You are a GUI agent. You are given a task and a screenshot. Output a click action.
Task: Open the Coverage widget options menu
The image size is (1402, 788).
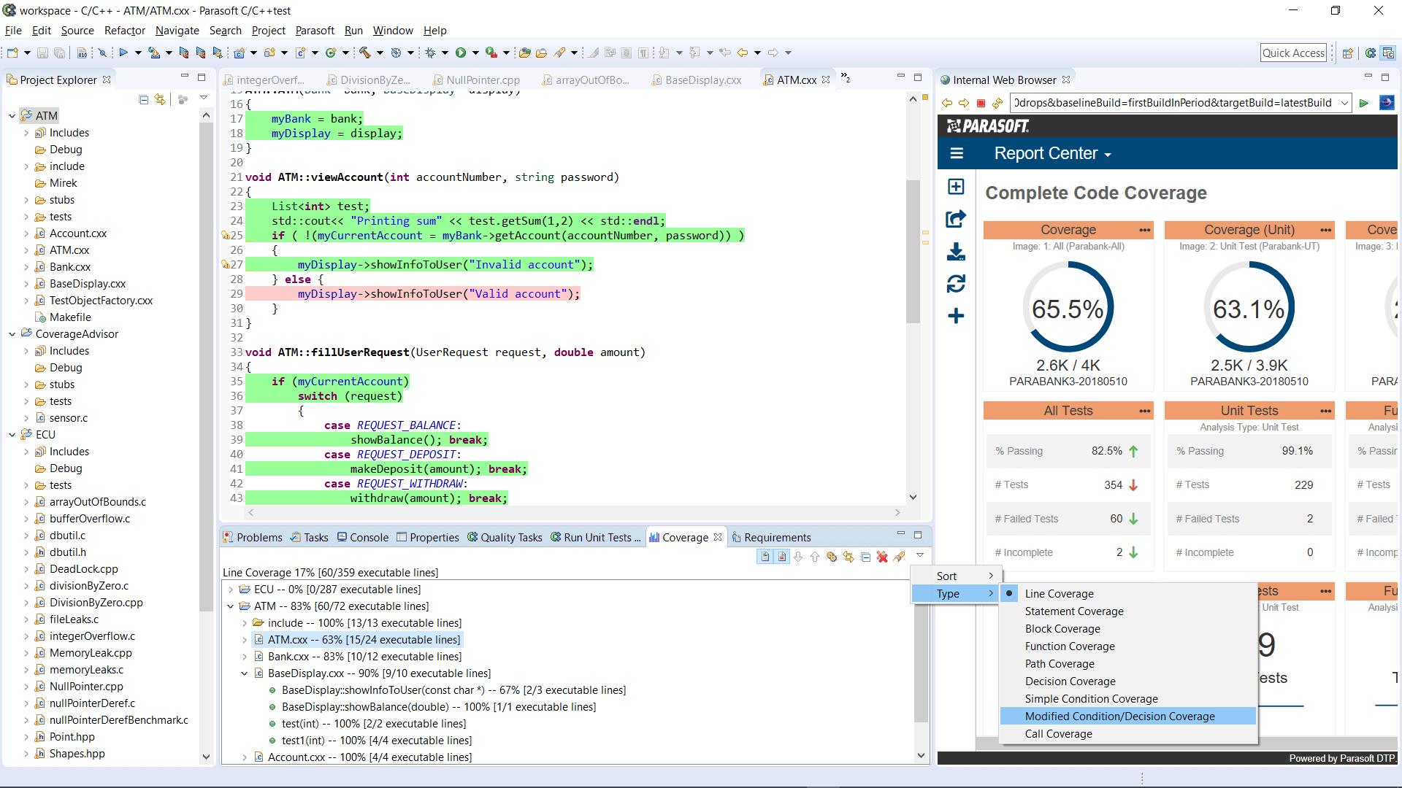click(x=1144, y=230)
